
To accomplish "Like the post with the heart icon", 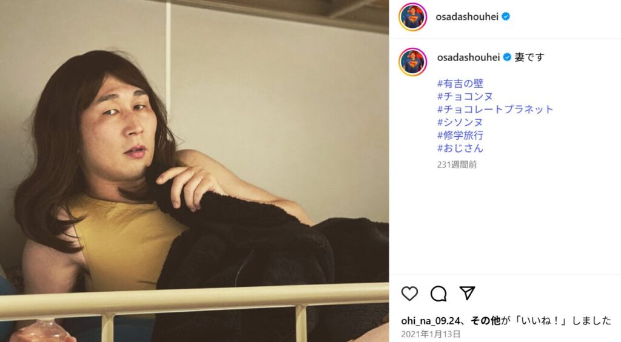I will point(409,294).
